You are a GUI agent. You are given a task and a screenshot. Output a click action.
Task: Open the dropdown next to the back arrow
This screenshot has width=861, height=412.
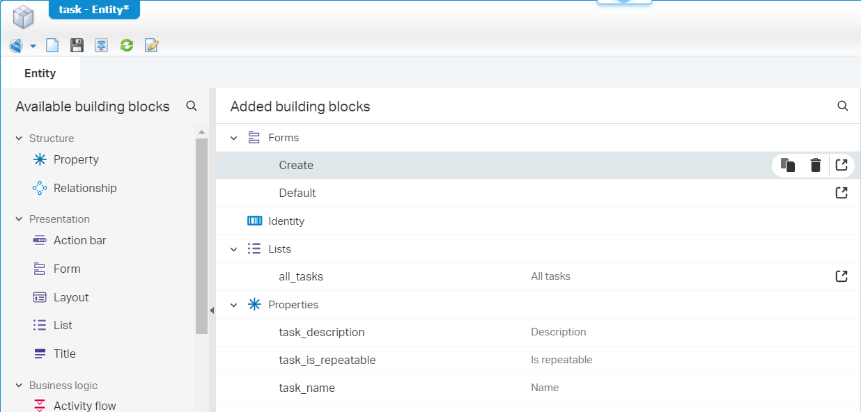[x=31, y=45]
